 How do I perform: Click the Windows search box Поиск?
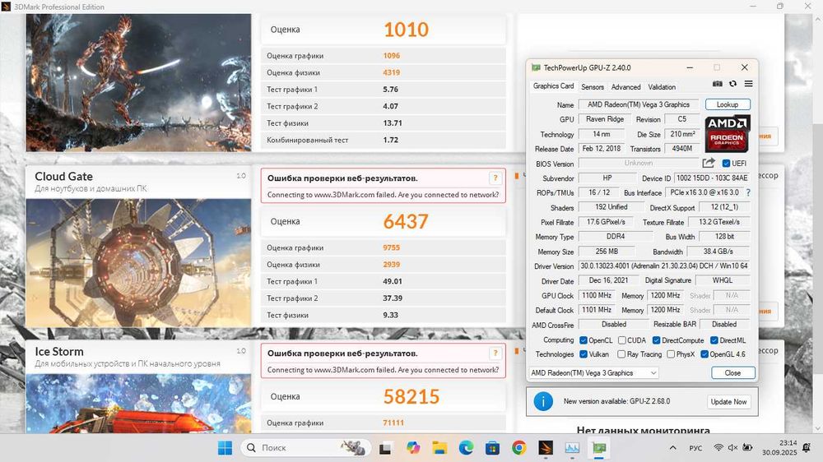pyautogui.click(x=305, y=448)
